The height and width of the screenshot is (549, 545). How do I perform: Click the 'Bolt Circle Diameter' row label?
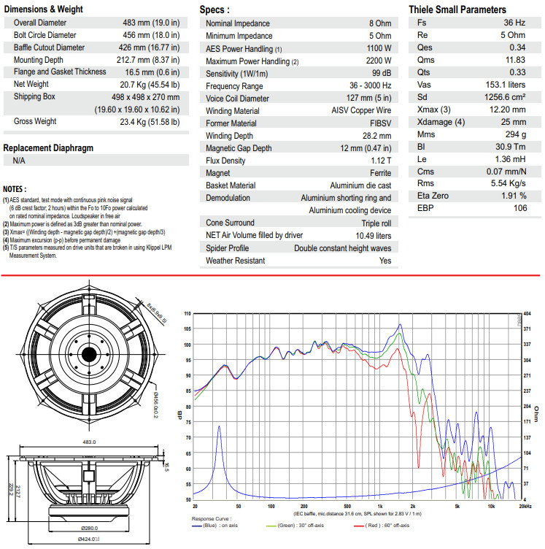[x=45, y=35]
